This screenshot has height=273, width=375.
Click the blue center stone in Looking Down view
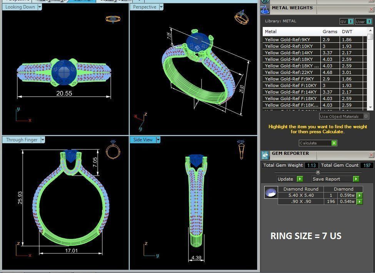pyautogui.click(x=64, y=72)
